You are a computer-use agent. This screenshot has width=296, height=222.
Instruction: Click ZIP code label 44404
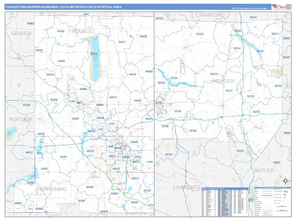pyautogui.click(x=149, y=72)
